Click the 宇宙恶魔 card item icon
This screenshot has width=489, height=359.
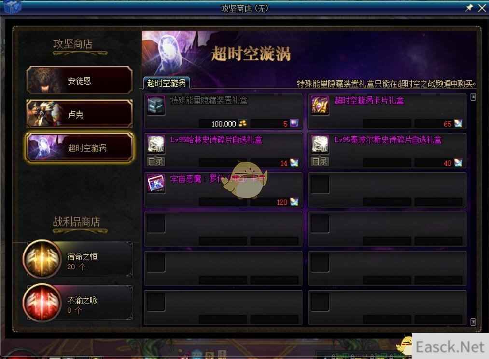[155, 184]
